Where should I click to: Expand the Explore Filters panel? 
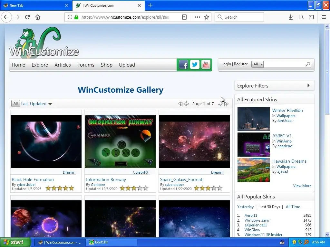(274, 86)
